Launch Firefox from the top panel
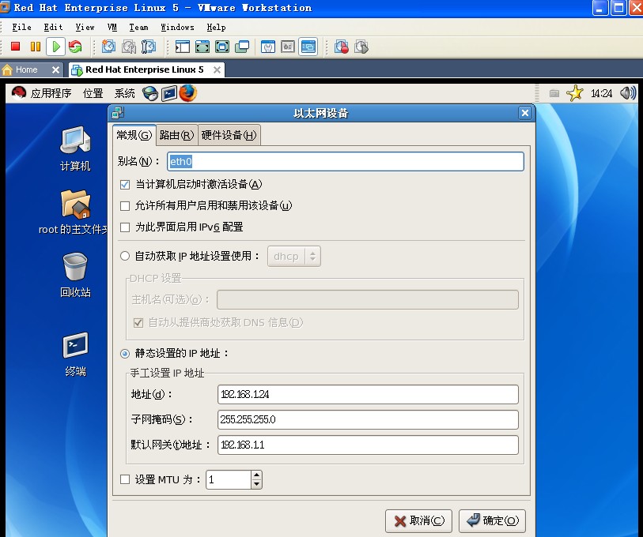The height and width of the screenshot is (537, 643). pyautogui.click(x=188, y=93)
